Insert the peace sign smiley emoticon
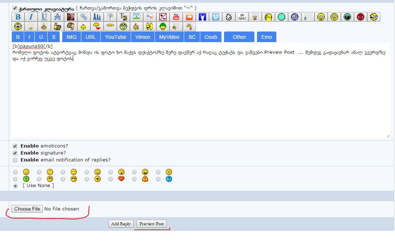Image resolution: width=395 pixels, height=242 pixels. coord(18,26)
